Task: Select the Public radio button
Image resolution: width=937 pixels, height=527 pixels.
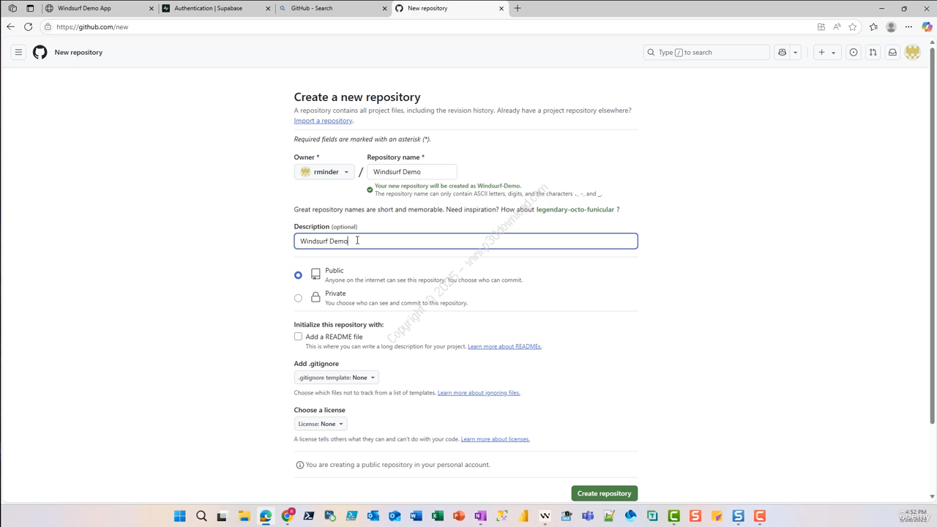Action: coord(298,275)
